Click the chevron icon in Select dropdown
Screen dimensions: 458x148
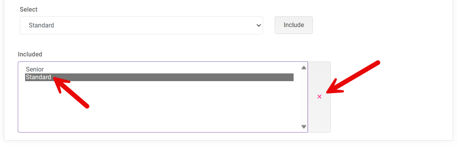pos(258,26)
